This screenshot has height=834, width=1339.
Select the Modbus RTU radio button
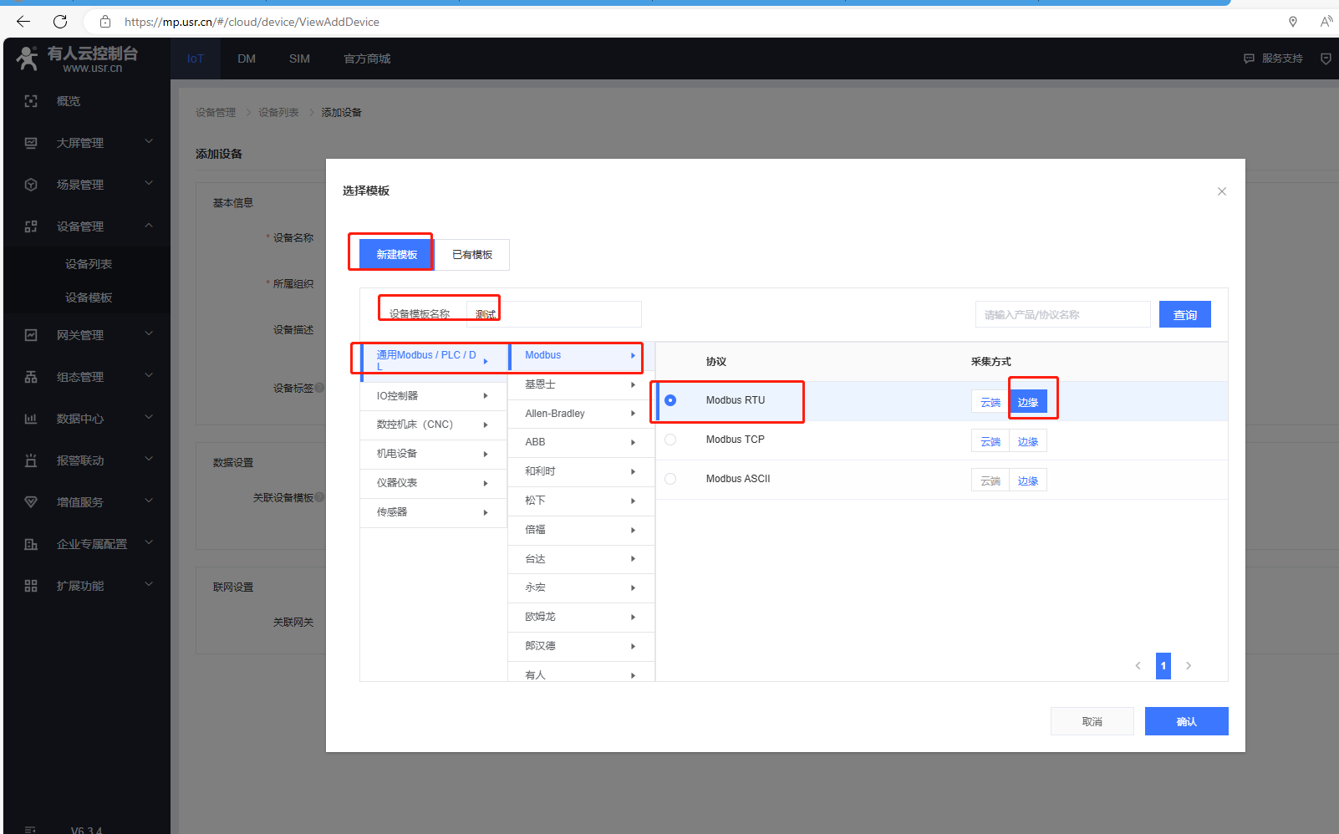click(670, 400)
